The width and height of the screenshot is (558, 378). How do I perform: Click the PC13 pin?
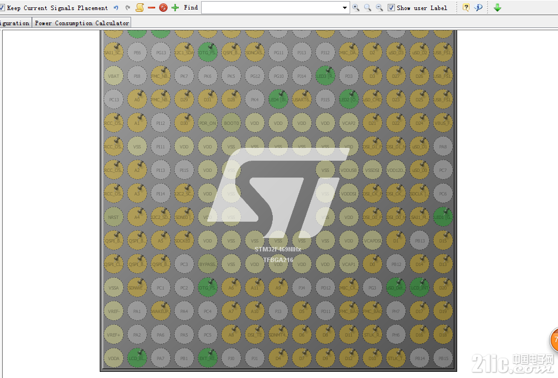(x=114, y=100)
